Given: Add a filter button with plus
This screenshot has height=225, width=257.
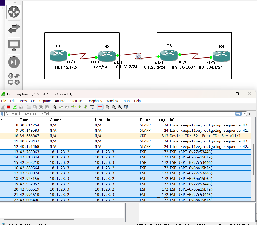Looking at the screenshot, I should pos(249,114).
